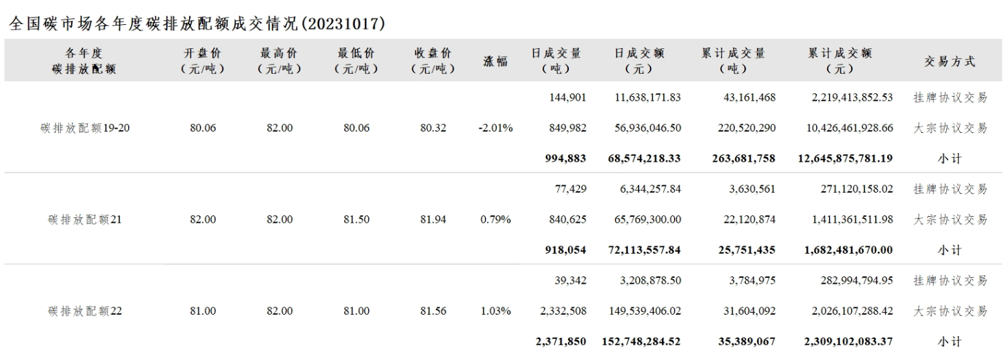Click the -2.01% change value
Image resolution: width=1006 pixels, height=361 pixels.
point(496,127)
